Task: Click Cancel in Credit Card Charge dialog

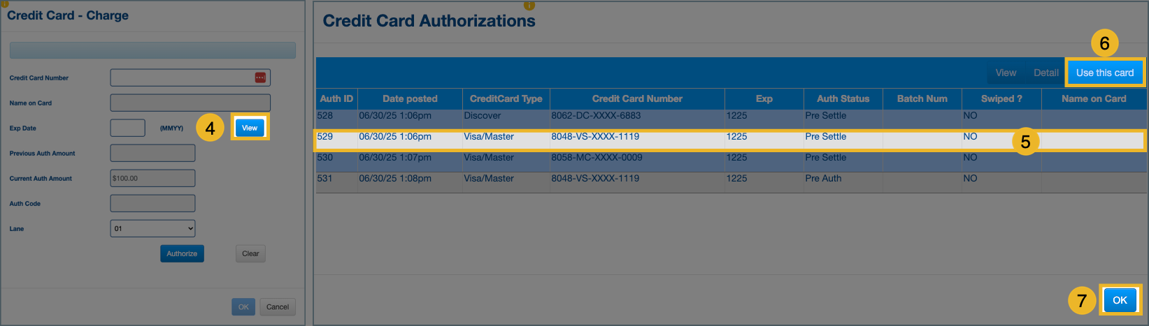Action: coord(278,306)
